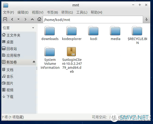Select 桌面 in the sidebar
153x124 pixels.
(x=19, y=42)
